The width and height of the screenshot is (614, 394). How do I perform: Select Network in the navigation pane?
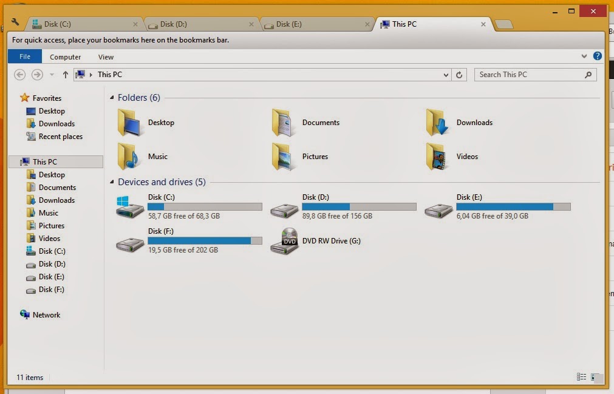point(46,315)
